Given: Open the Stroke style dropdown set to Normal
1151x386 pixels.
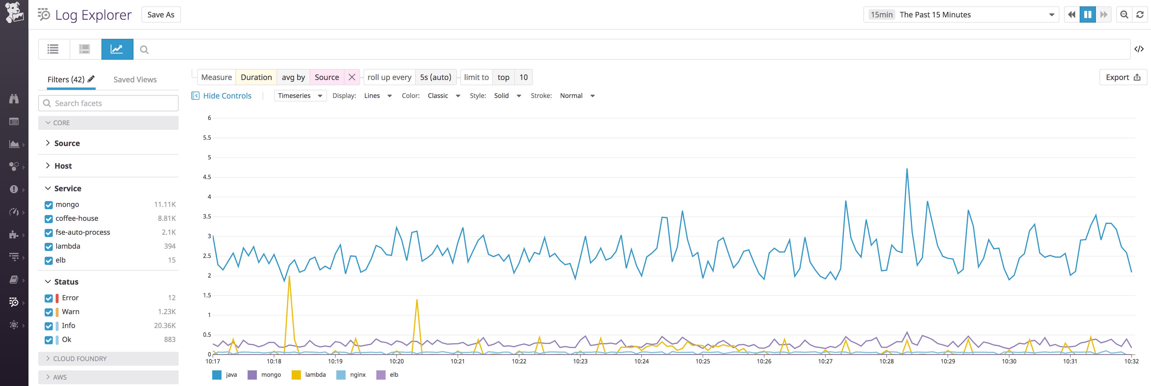Looking at the screenshot, I should click(576, 95).
